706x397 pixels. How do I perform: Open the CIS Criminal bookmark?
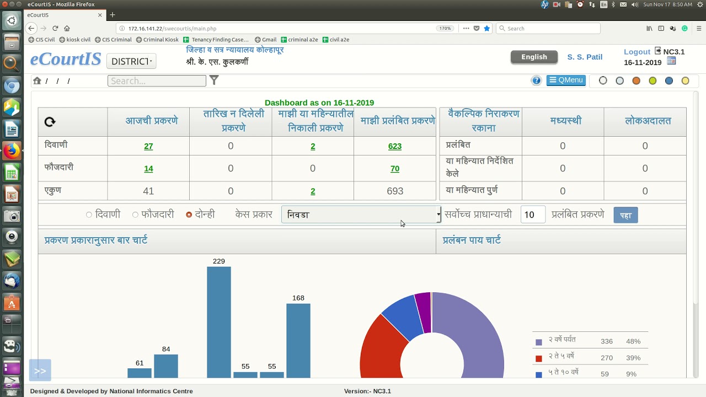[x=113, y=40]
